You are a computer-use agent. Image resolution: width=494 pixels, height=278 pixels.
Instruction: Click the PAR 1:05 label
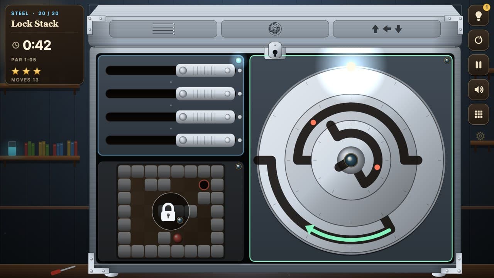point(24,60)
